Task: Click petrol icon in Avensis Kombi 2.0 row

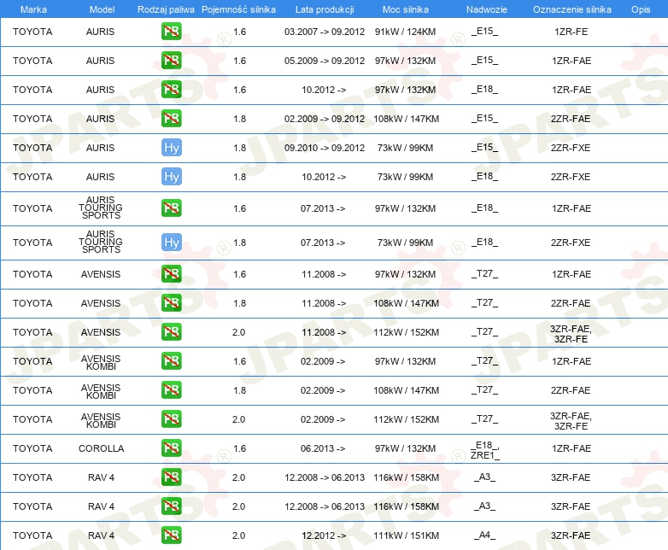Action: pos(171,418)
